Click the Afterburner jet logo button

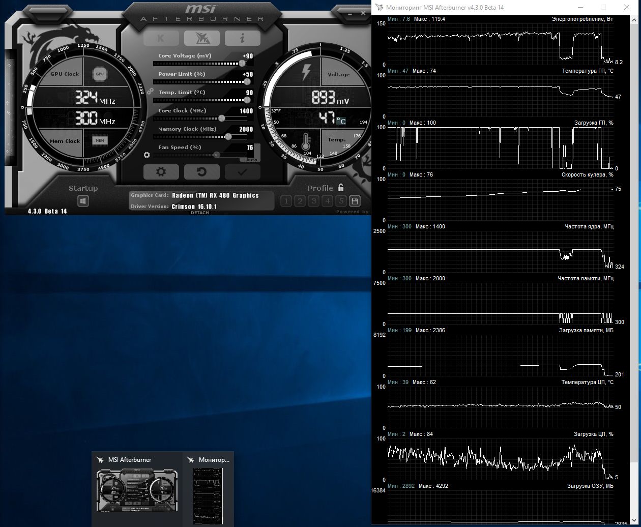201,38
